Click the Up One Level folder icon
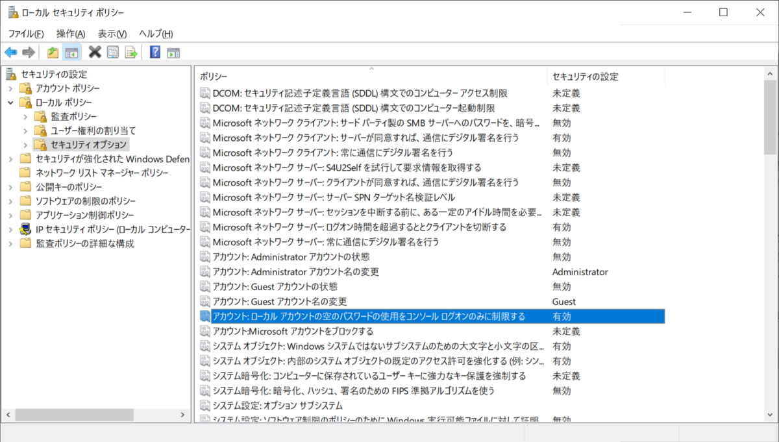Viewport: 779px width, 442px height. pos(53,53)
